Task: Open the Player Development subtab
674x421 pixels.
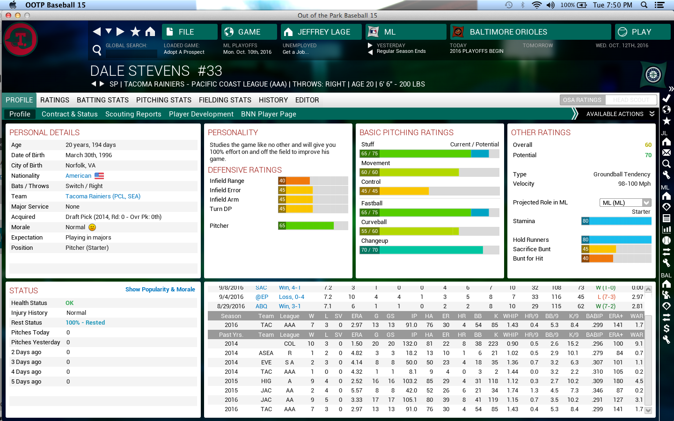Action: [201, 114]
